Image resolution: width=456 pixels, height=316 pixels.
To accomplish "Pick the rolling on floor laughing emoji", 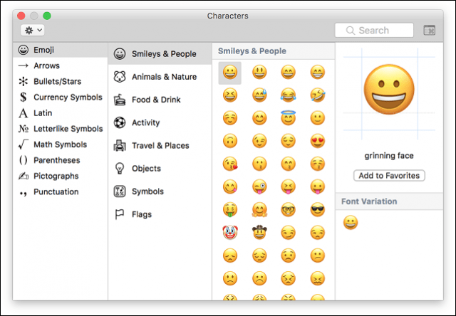I will pos(317,95).
